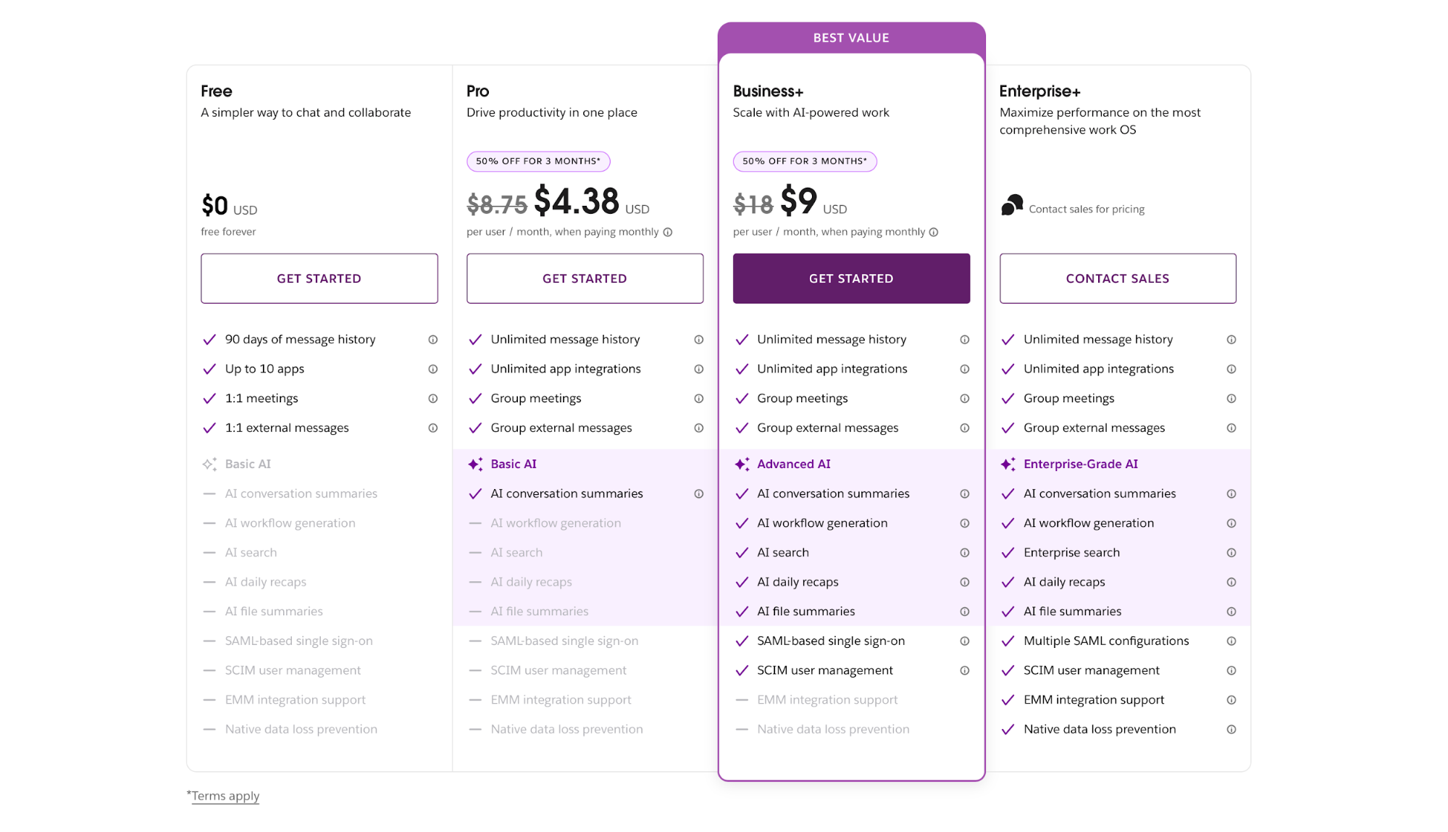Click info icon for Pro AI conversation summaries
Viewport: 1448px width, 832px height.
point(698,494)
